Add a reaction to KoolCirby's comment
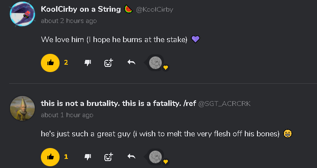The width and height of the screenshot is (317, 168). 109,63
